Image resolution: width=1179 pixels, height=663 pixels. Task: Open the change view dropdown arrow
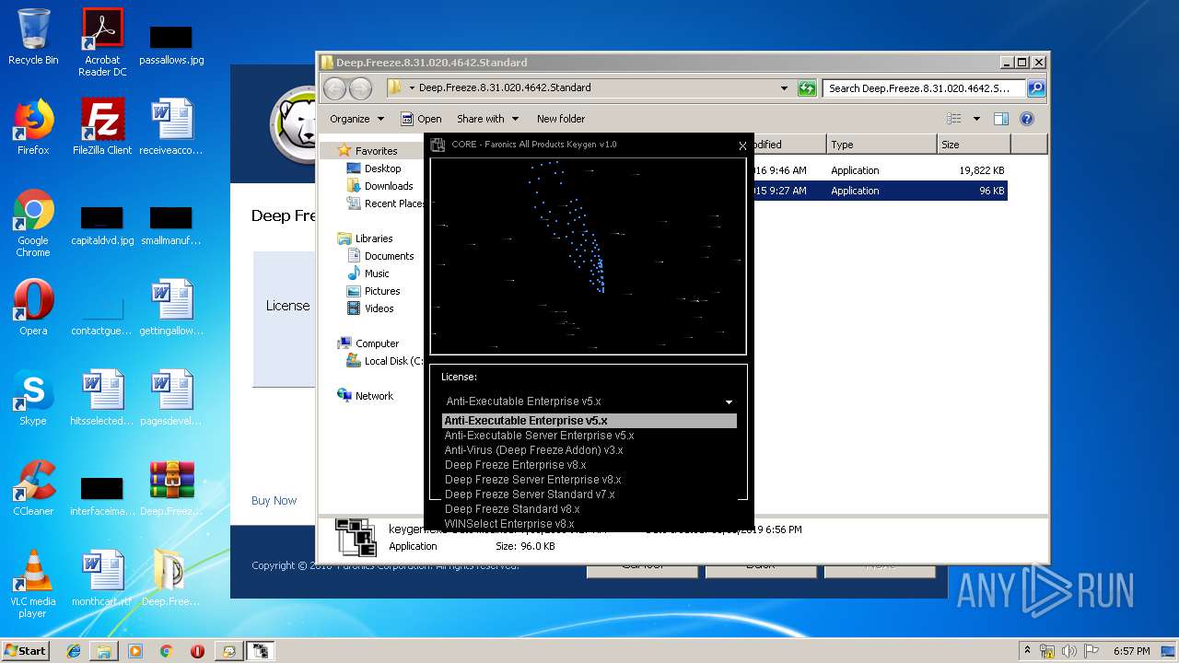pos(977,119)
